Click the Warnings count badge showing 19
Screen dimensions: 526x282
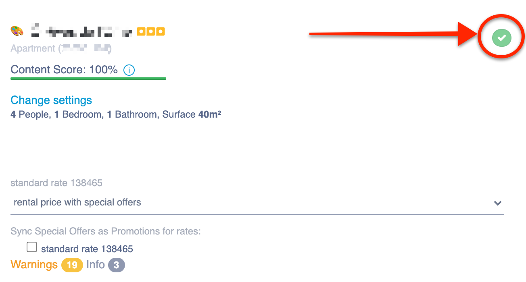pos(72,265)
